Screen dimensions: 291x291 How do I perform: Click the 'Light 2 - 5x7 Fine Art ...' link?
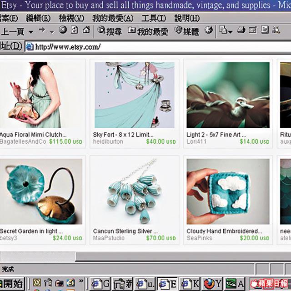216,135
